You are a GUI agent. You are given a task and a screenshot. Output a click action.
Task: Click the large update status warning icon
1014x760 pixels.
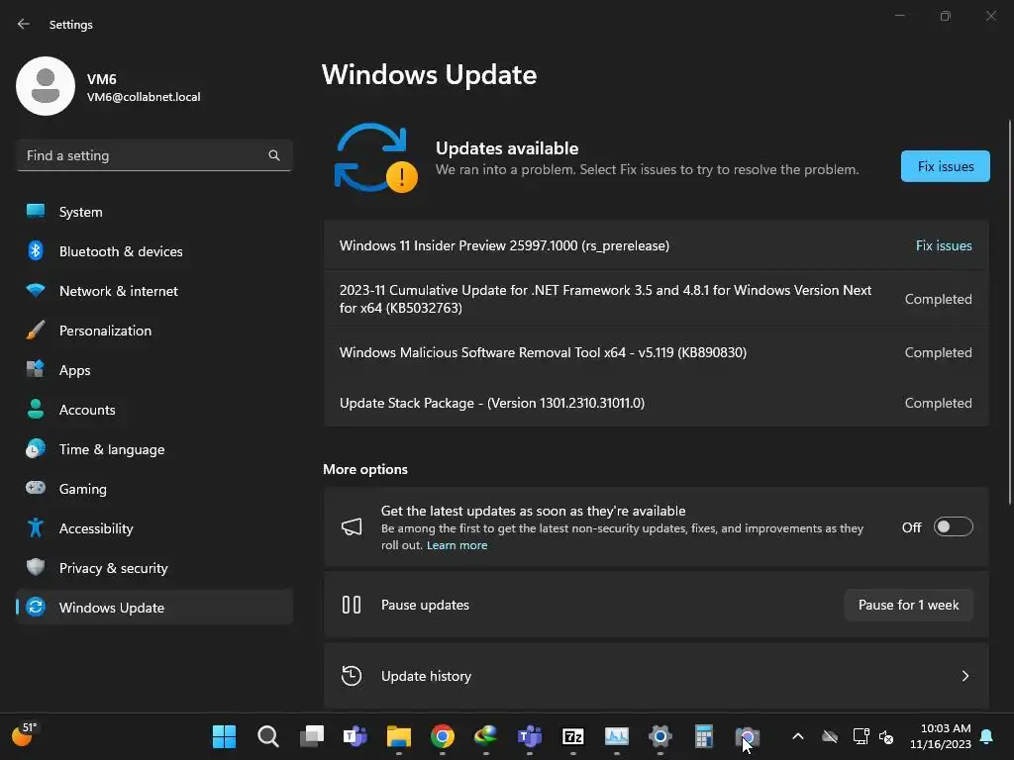coord(375,158)
